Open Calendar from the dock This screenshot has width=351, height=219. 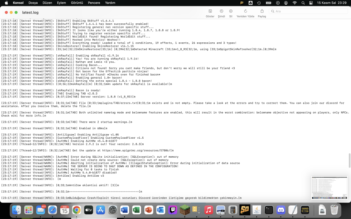click(x=64, y=210)
